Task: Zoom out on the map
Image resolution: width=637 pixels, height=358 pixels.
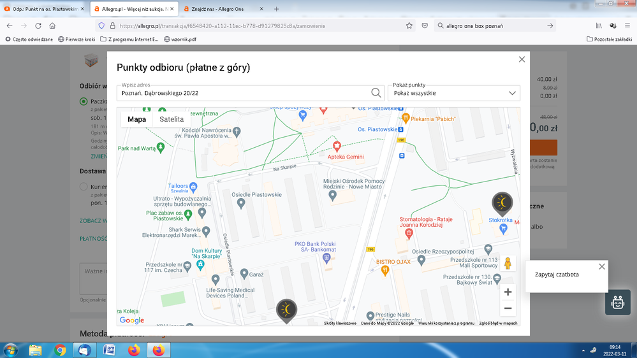Action: click(x=508, y=308)
